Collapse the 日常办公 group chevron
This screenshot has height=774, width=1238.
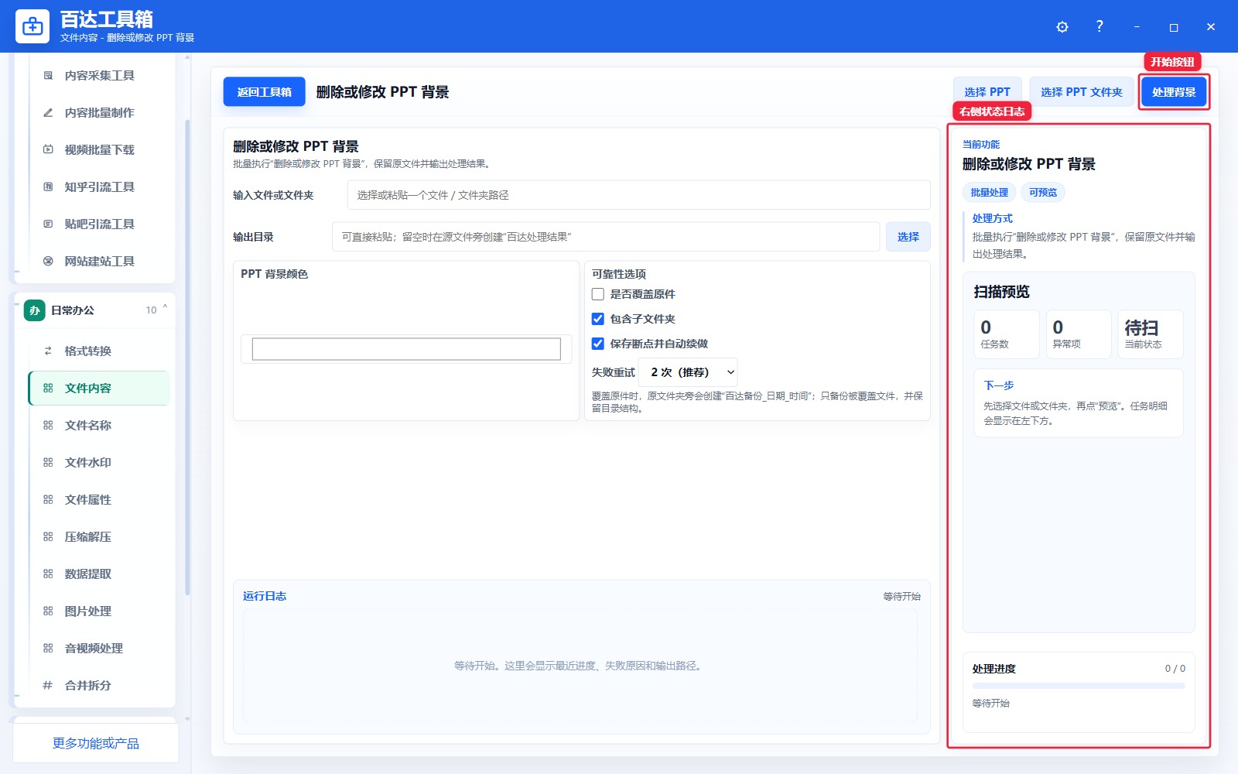point(165,309)
